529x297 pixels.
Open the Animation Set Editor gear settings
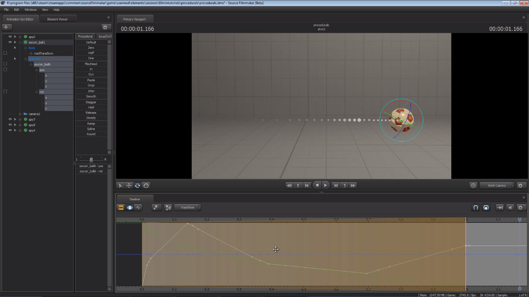point(105,27)
